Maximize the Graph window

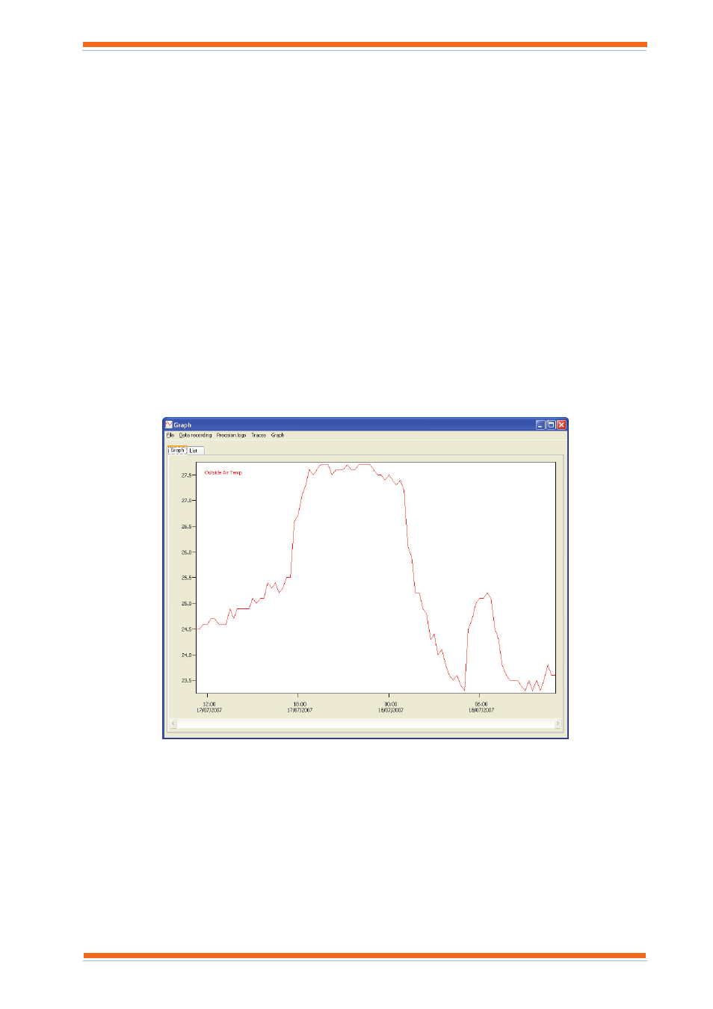[551, 425]
